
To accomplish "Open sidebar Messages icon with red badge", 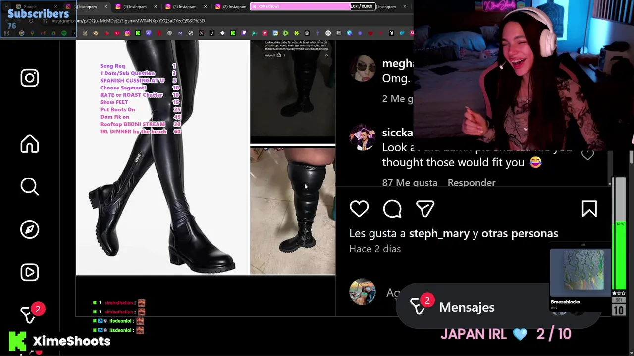I will [31, 313].
